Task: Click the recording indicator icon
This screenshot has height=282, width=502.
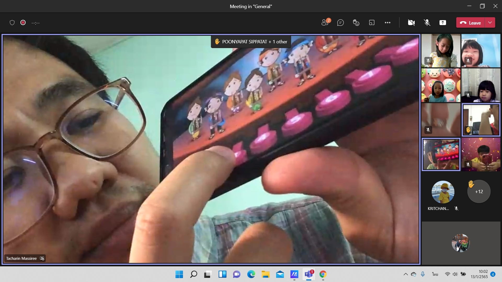Action: pyautogui.click(x=23, y=23)
